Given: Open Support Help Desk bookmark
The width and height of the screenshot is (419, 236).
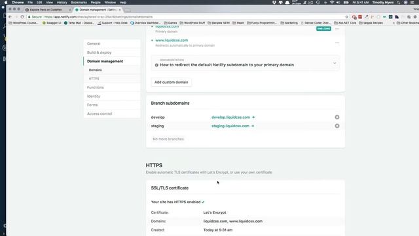Looking at the screenshot, I should tap(113, 23).
